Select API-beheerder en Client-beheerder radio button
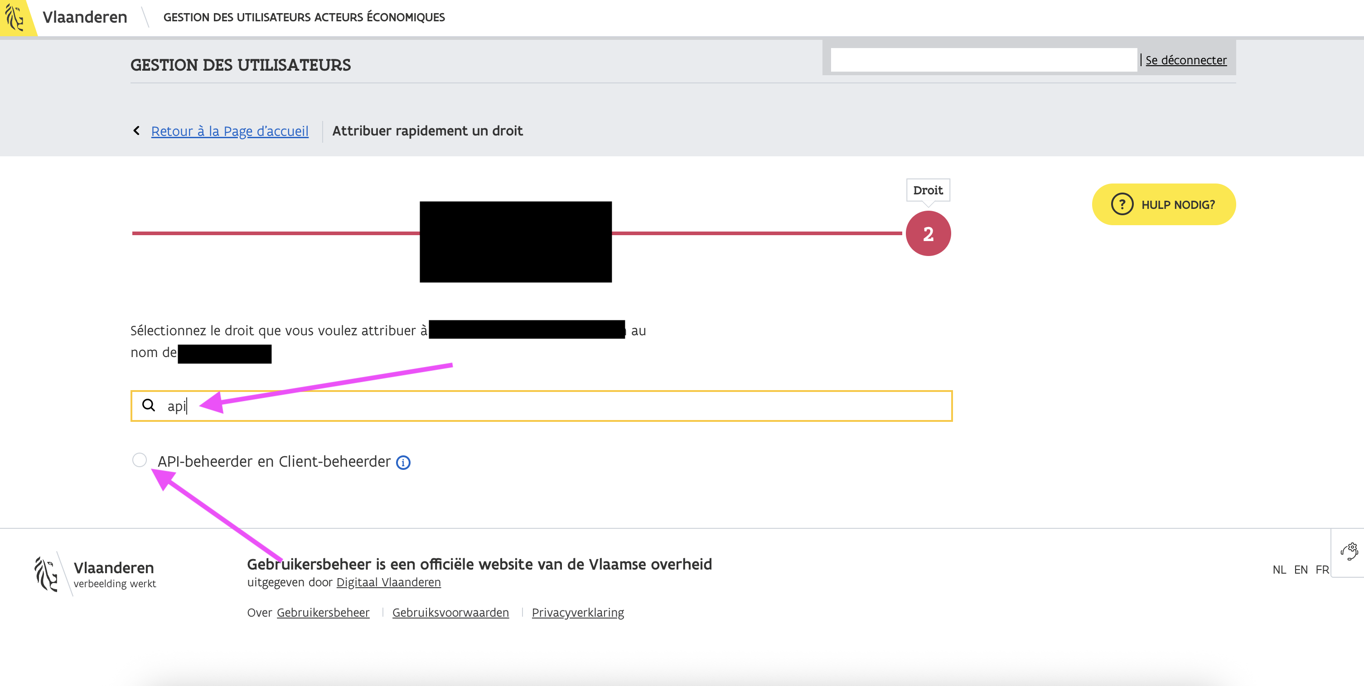 tap(139, 460)
